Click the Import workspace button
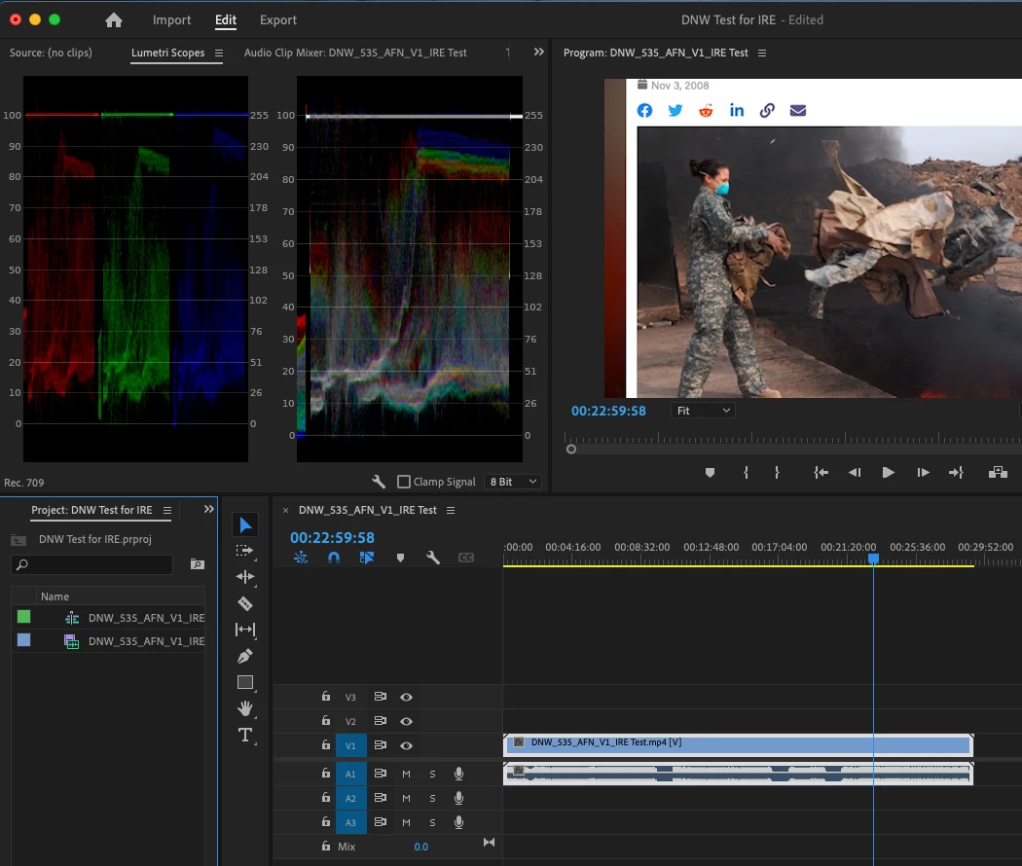1022x866 pixels. [171, 20]
